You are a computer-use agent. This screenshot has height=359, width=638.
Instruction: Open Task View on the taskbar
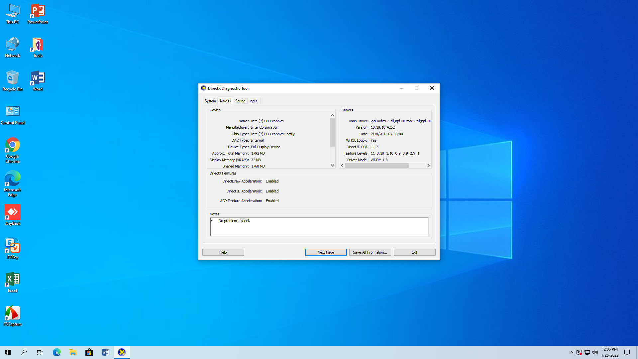40,352
